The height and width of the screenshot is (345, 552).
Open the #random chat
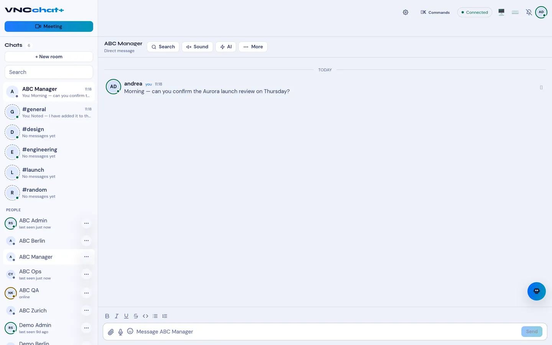pos(49,193)
